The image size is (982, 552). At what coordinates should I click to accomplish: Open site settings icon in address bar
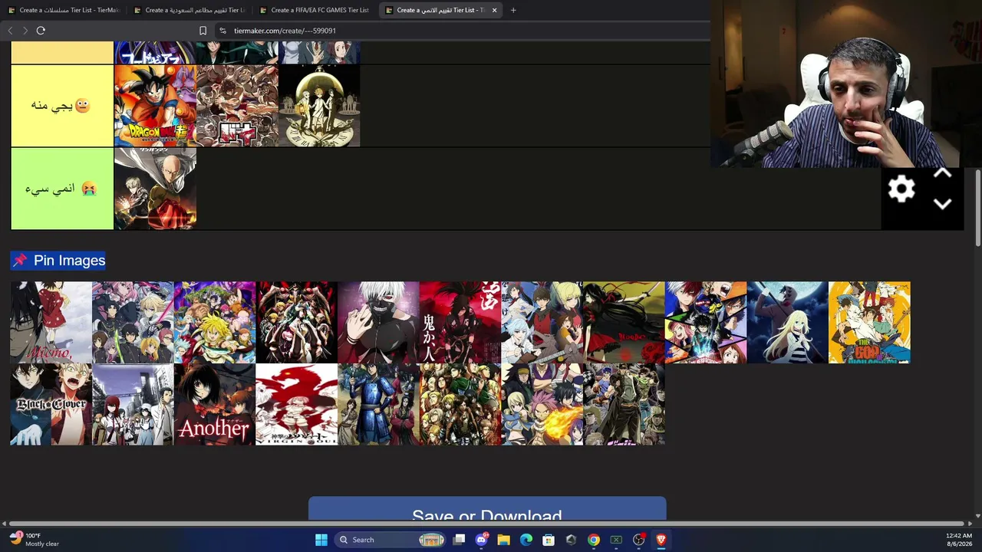click(222, 31)
